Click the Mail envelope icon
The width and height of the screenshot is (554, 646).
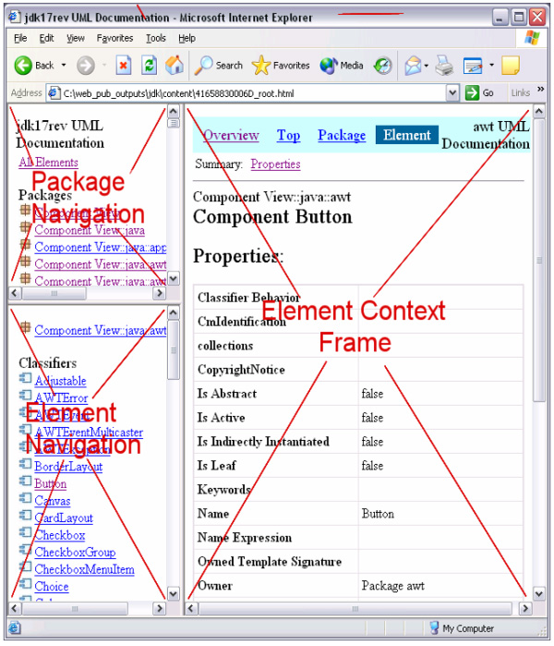[x=413, y=65]
